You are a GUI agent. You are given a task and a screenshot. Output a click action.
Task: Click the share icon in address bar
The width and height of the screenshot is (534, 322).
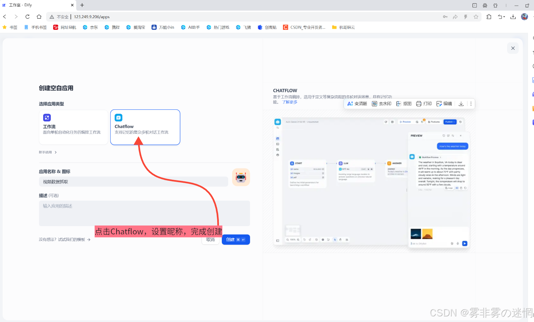click(455, 17)
